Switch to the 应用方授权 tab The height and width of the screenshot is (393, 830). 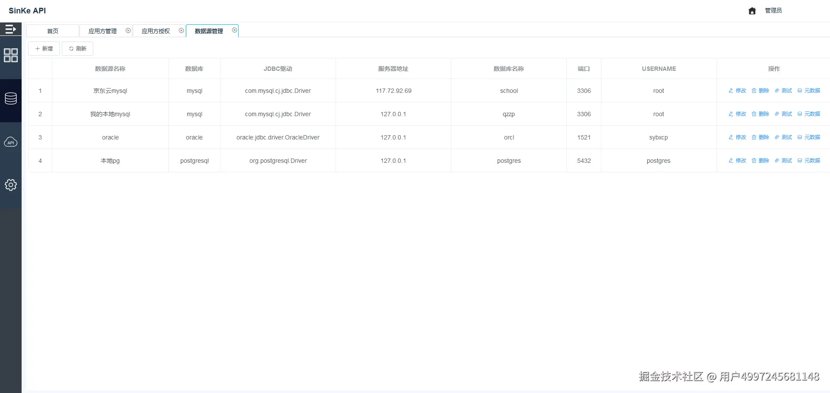[156, 31]
